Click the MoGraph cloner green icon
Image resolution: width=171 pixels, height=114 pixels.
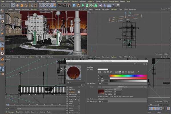coord(96,5)
